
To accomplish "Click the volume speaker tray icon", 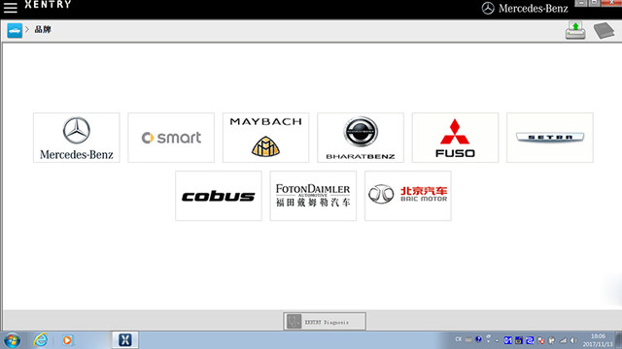I will click(574, 340).
